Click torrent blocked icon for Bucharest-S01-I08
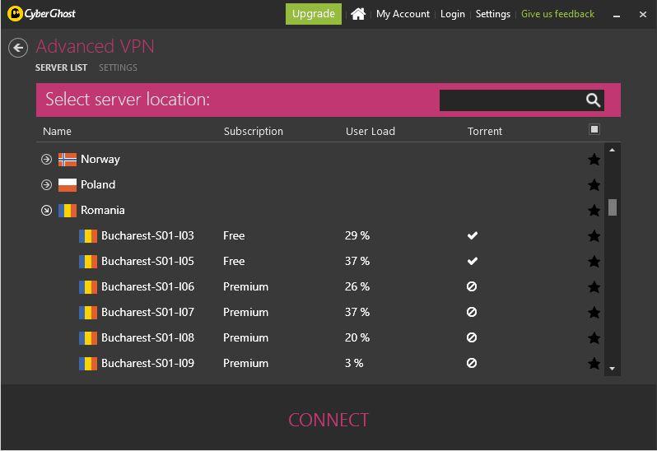657x451 pixels. tap(472, 337)
